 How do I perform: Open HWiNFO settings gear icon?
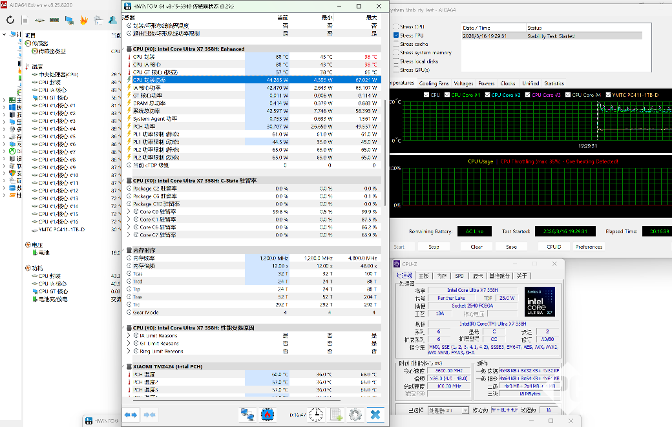(354, 414)
